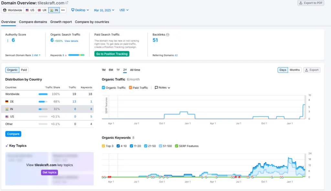
Task: Open the USD currency dropdown
Action: tap(124, 10)
